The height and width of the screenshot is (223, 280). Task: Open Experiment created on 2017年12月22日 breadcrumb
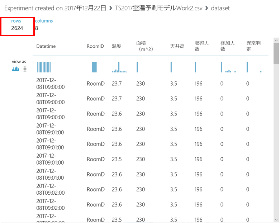55,8
